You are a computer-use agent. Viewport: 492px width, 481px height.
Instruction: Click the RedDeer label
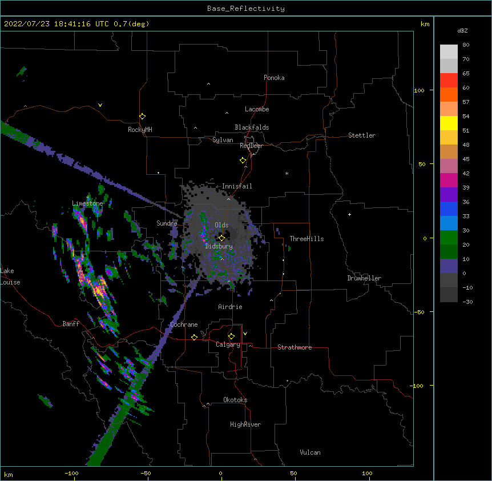[x=251, y=146]
